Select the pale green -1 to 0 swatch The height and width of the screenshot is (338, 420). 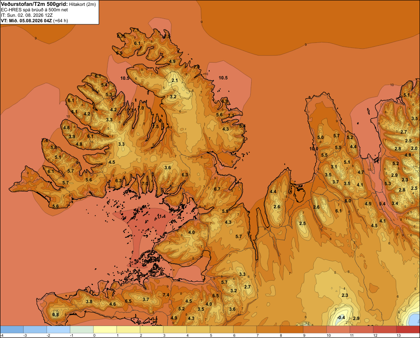[82, 330]
